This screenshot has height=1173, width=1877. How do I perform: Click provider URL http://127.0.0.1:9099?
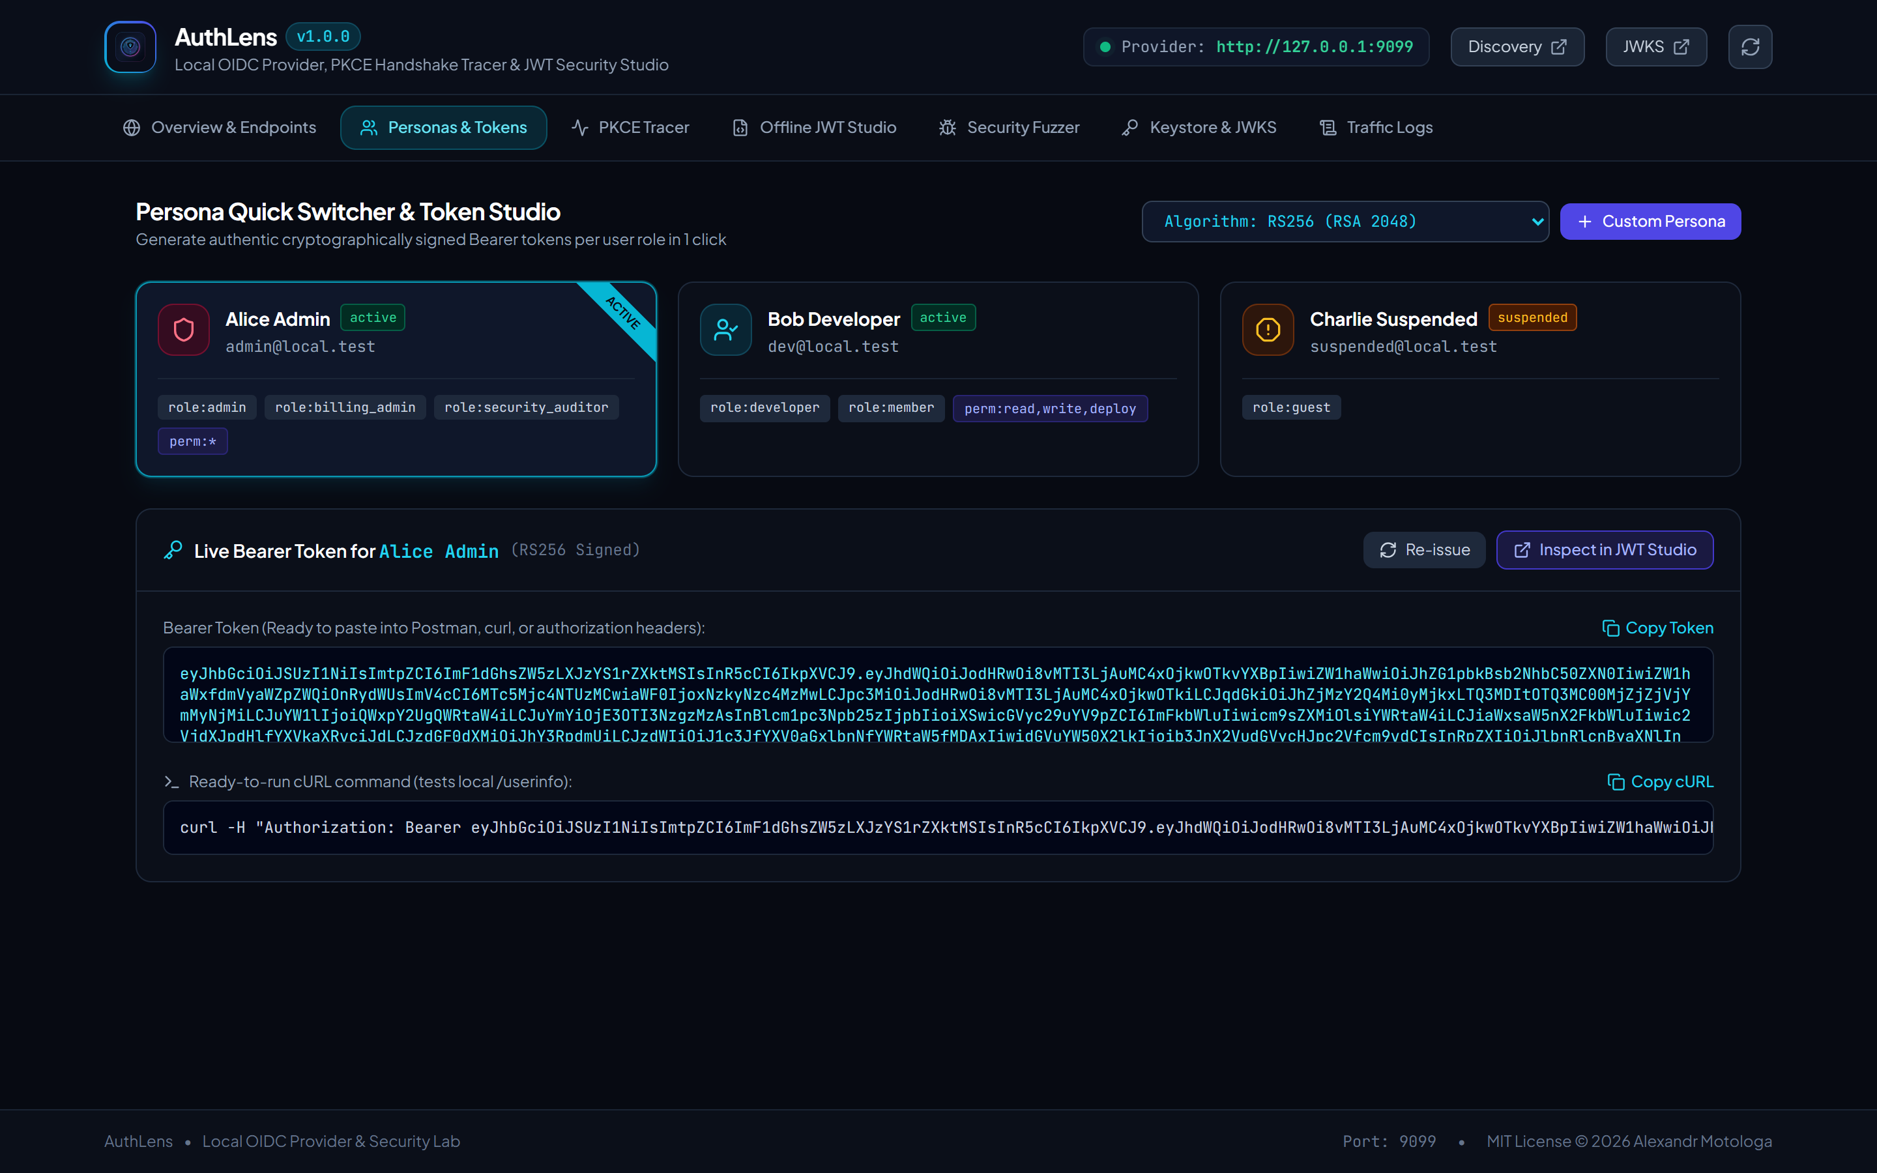pyautogui.click(x=1315, y=46)
